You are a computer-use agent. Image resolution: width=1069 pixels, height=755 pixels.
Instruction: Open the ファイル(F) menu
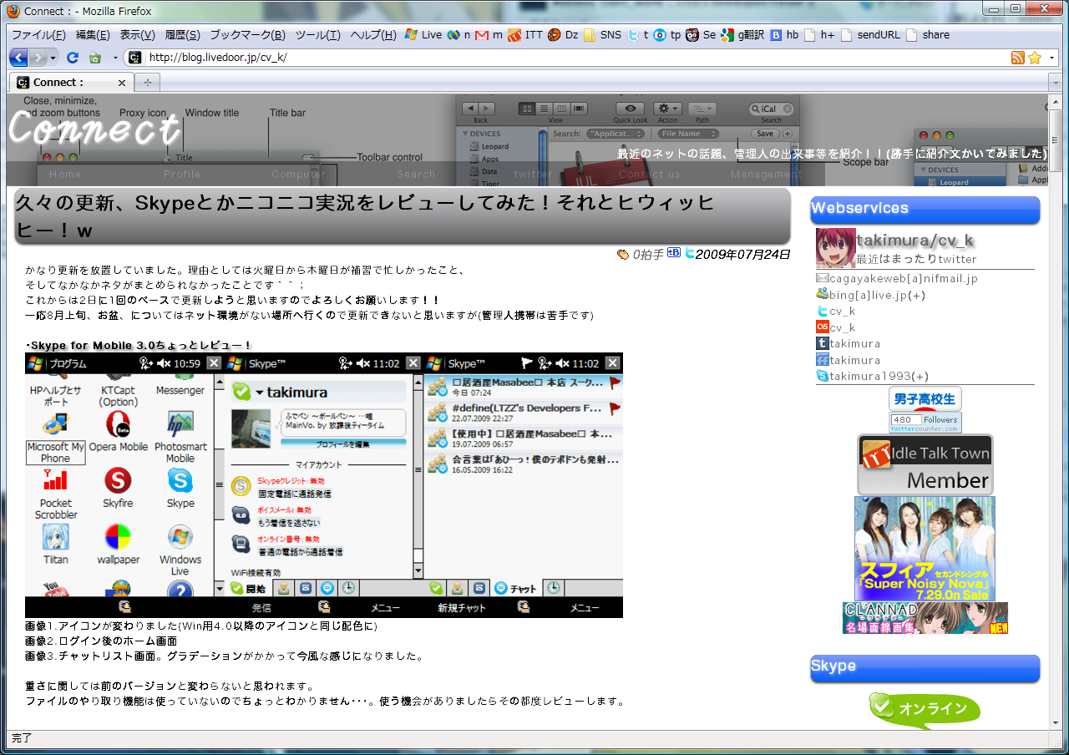38,35
